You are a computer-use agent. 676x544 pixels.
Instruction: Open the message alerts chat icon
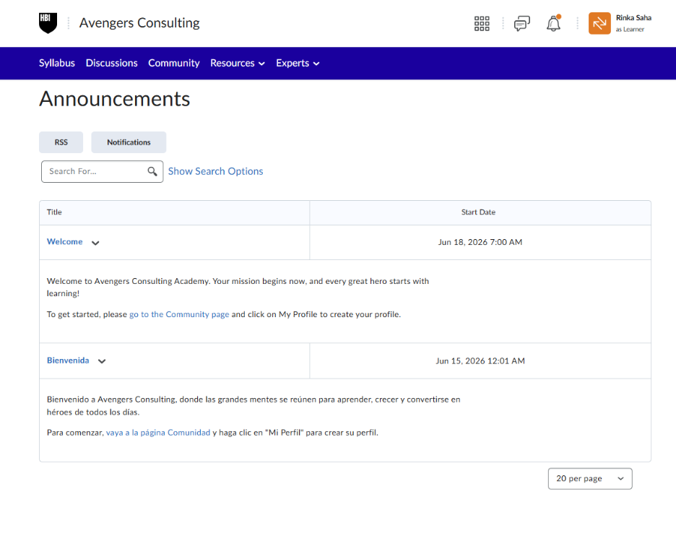coord(521,23)
